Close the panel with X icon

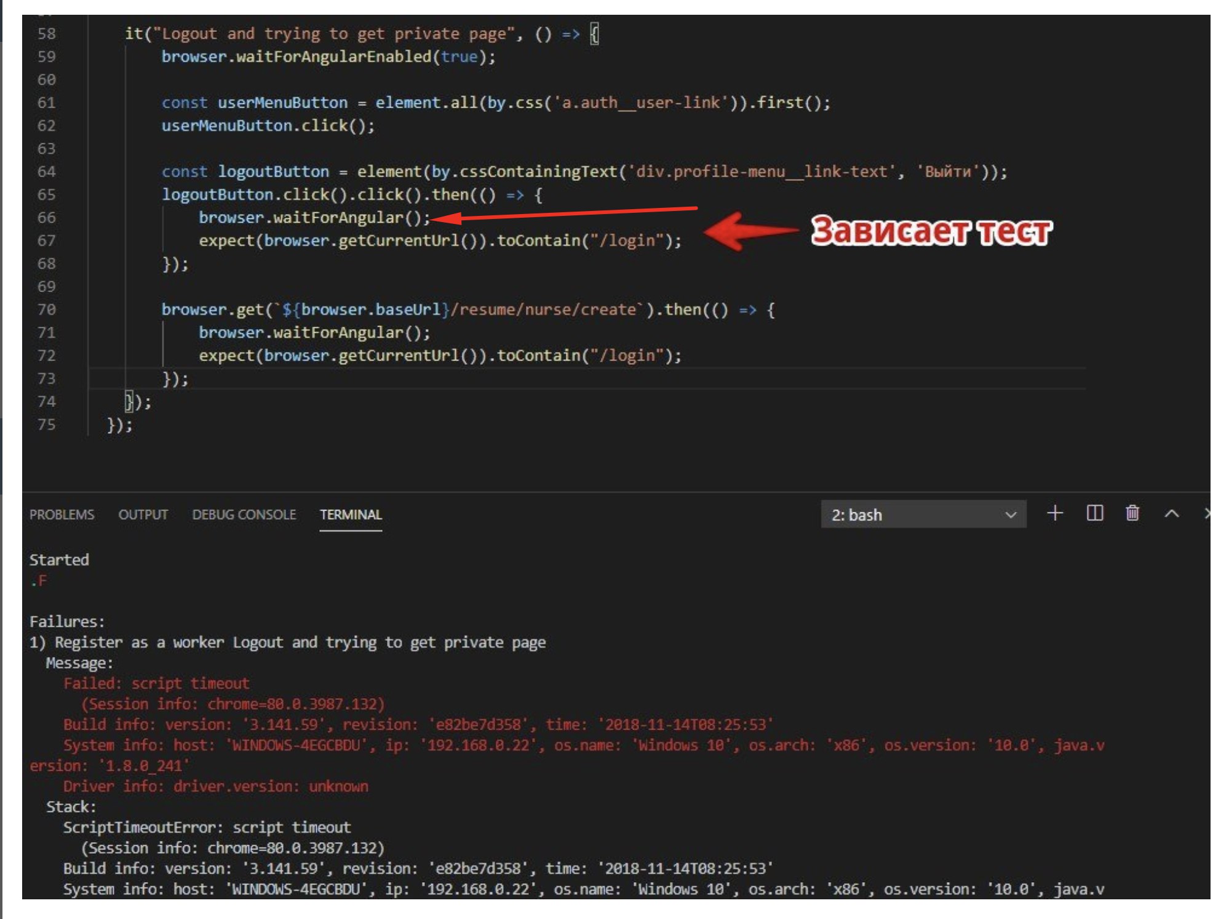coord(1207,514)
